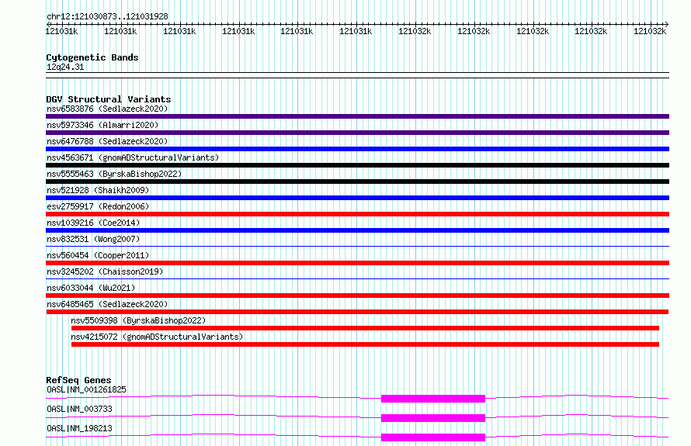
Task: Open variant nsv6033044 (Wu2021) label
Action: (91, 288)
